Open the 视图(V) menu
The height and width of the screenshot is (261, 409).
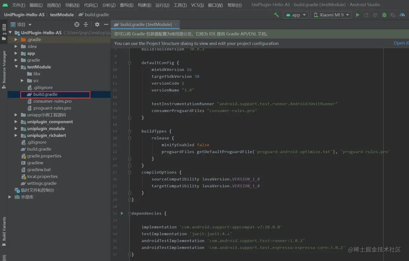tap(54, 5)
